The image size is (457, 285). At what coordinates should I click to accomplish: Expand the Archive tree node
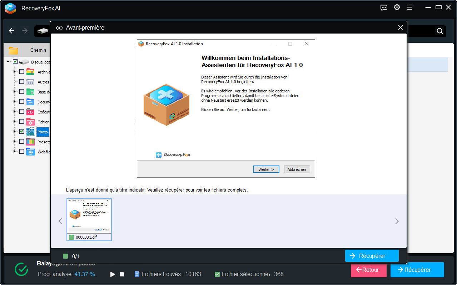coord(15,72)
